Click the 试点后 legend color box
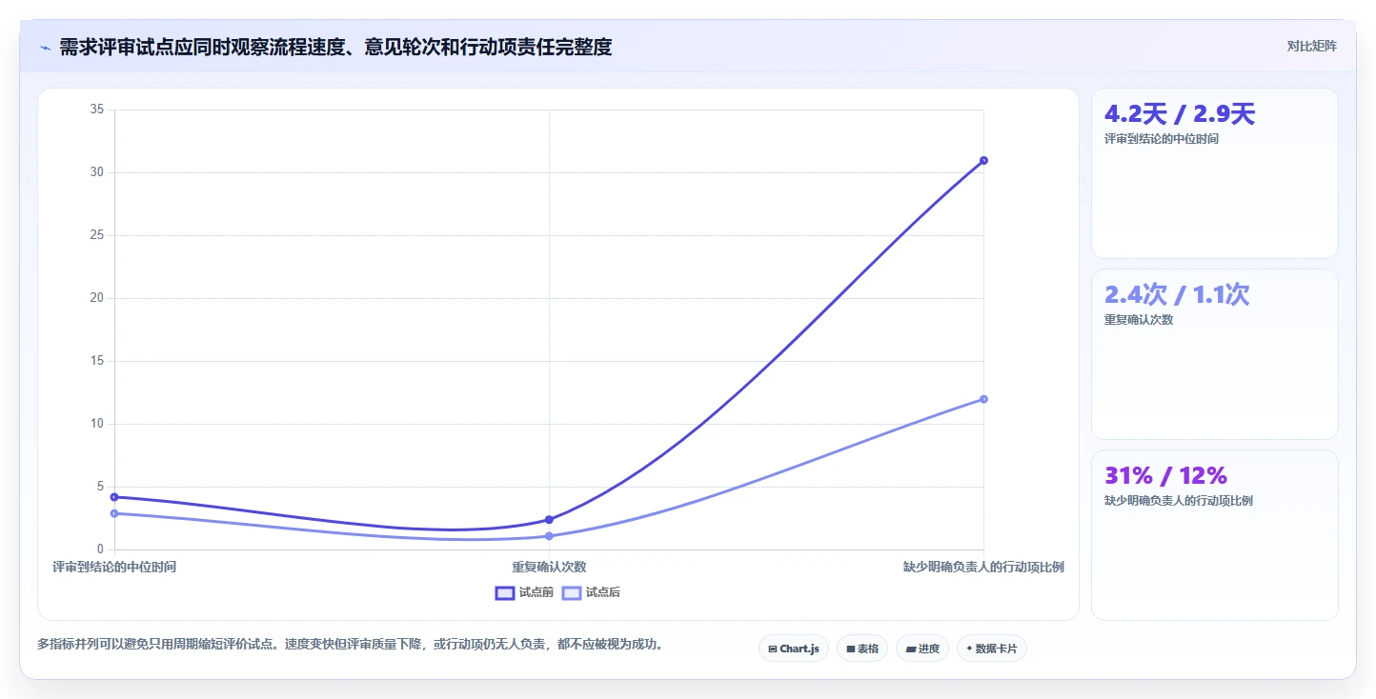Screen dimensions: 1376x699 coord(572,592)
